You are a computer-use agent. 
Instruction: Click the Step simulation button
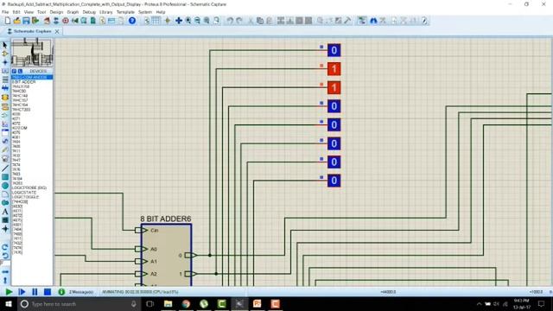click(x=22, y=292)
